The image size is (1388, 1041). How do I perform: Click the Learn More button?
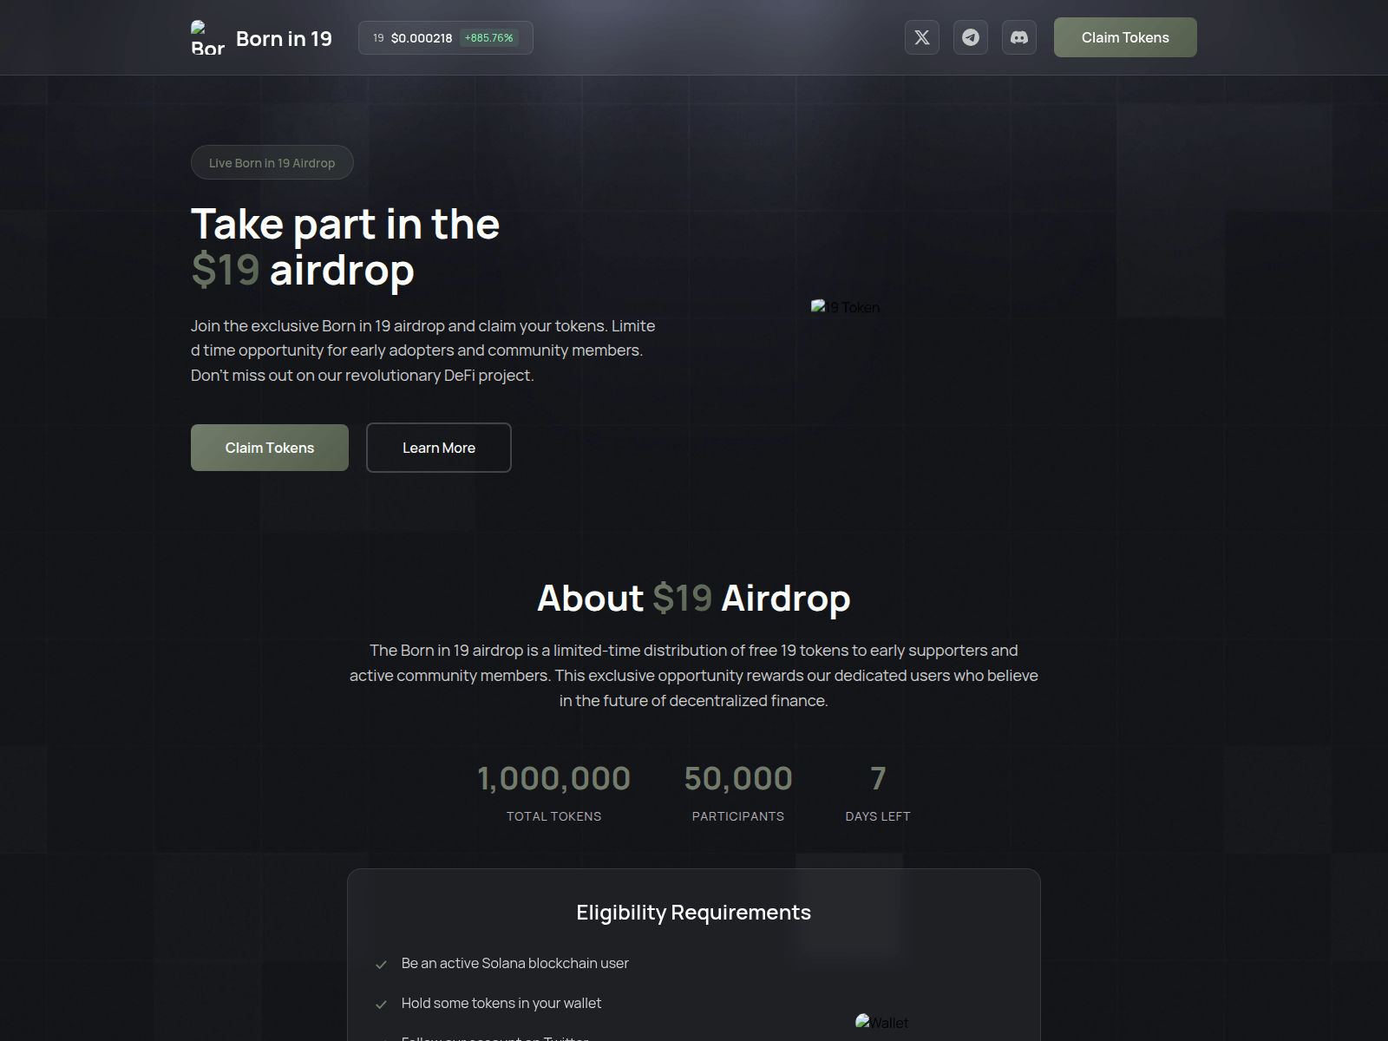[x=438, y=448]
